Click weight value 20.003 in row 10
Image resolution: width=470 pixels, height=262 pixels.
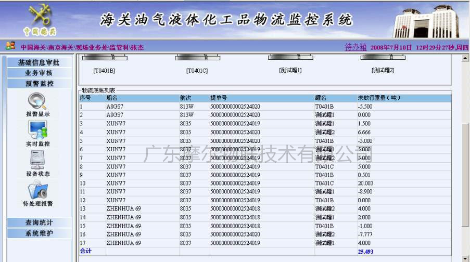point(365,184)
